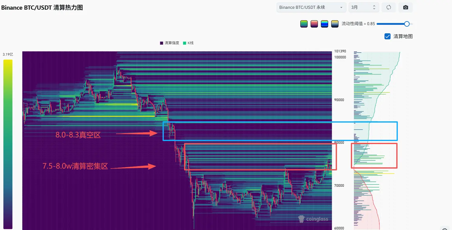Click the 流动性阈值 = 0.85 label
The image size is (452, 230).
tap(358, 24)
